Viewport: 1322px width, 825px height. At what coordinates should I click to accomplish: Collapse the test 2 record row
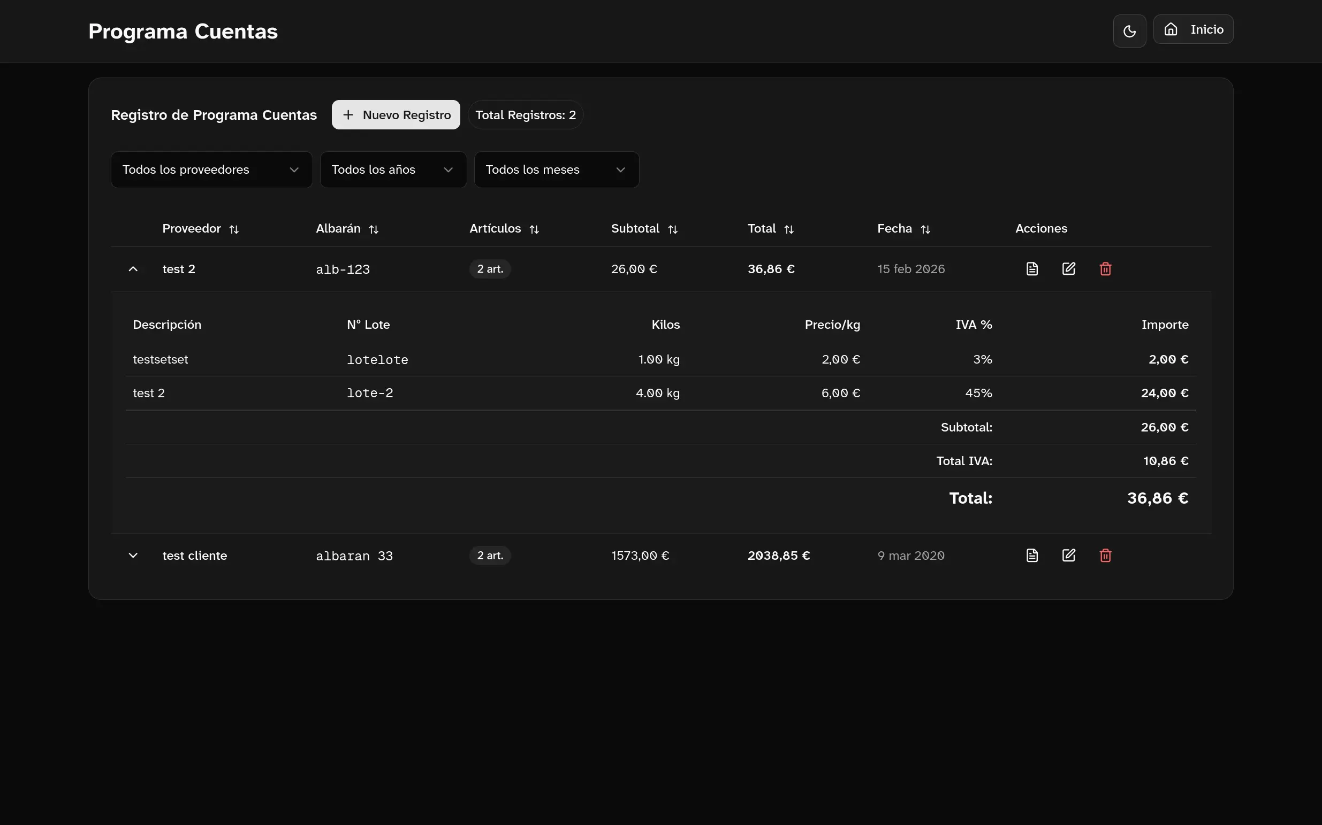[x=133, y=269]
